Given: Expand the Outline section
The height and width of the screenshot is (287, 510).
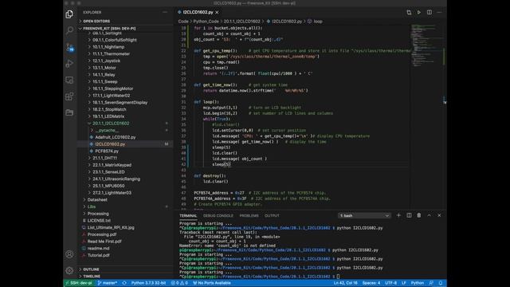Looking at the screenshot, I should pos(91,269).
